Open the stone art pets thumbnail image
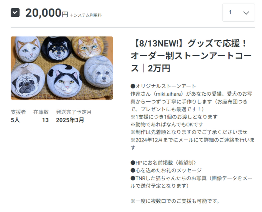This screenshot has width=262, height=212. [x=62, y=68]
